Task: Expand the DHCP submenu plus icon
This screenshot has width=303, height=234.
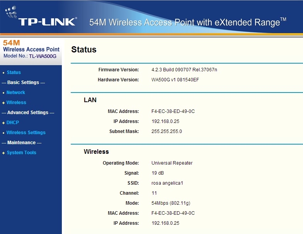Action: (x=3, y=123)
